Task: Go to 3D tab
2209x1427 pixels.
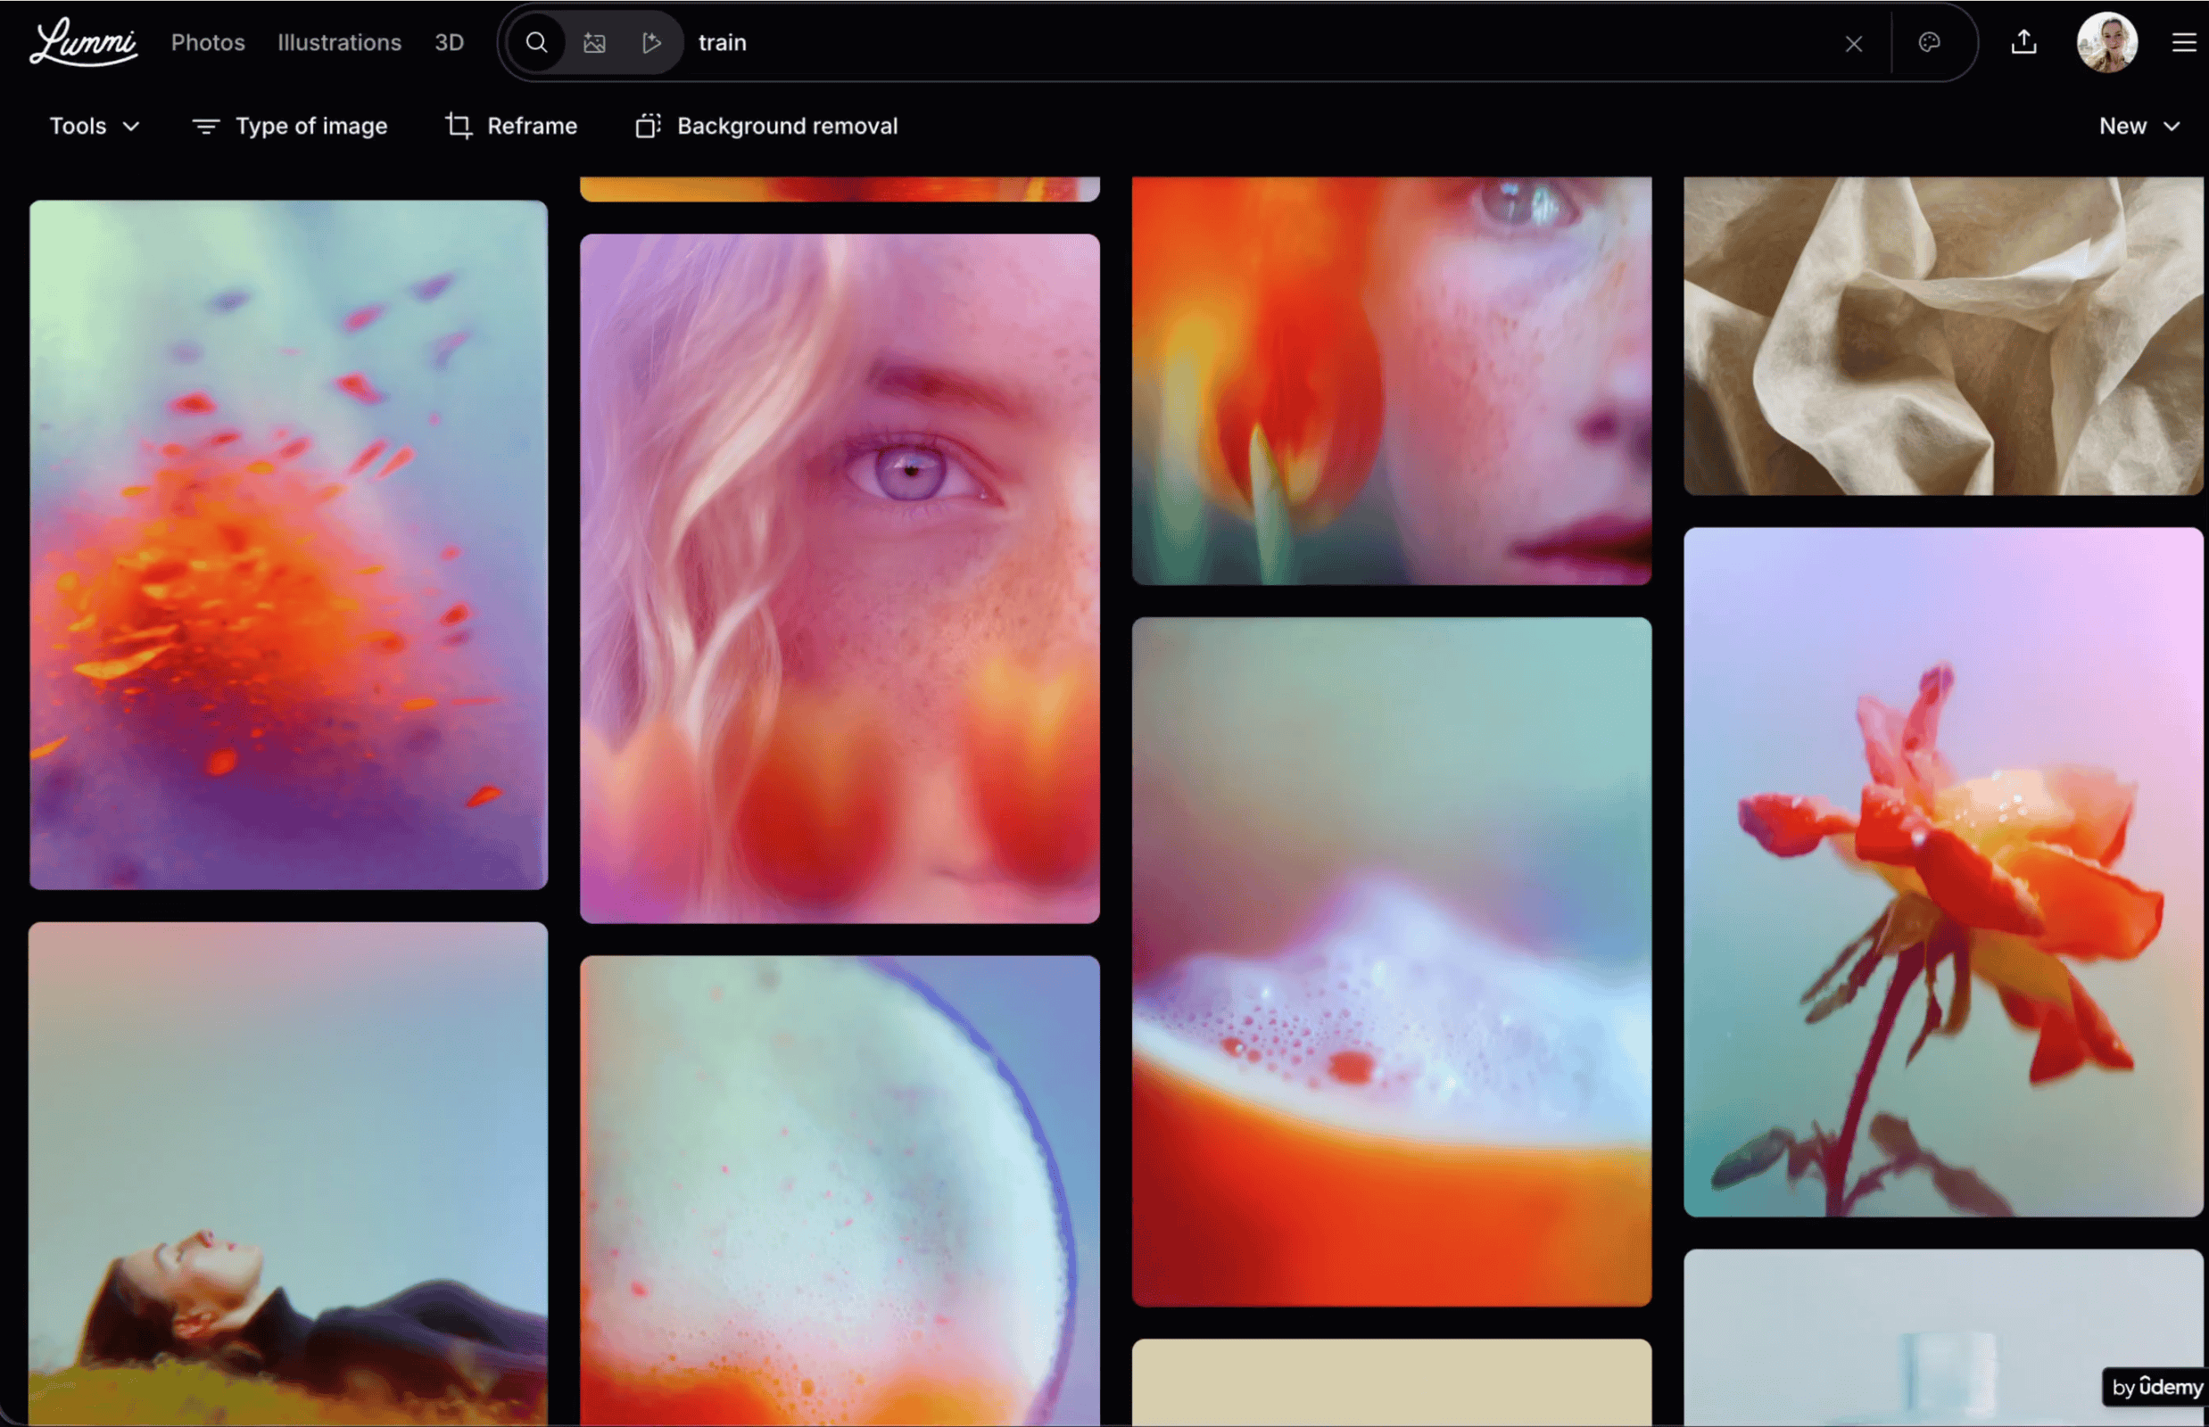Action: tap(450, 43)
